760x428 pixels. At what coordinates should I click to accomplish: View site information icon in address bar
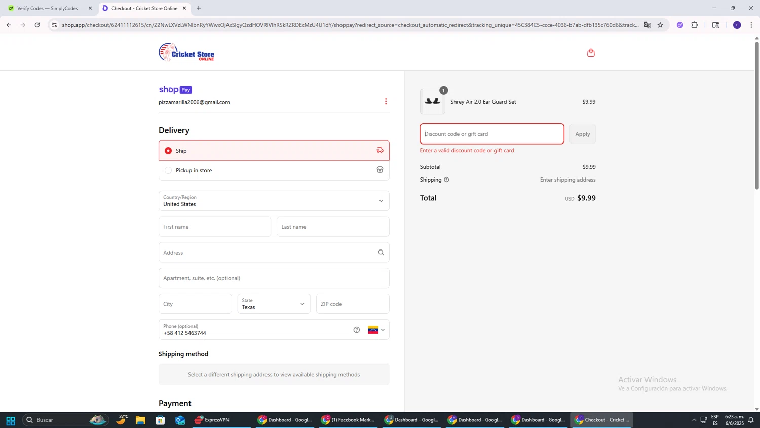coord(54,25)
